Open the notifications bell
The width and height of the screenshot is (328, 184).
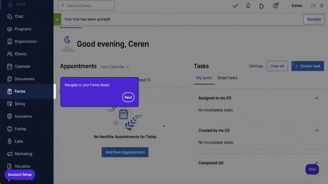tap(248, 6)
